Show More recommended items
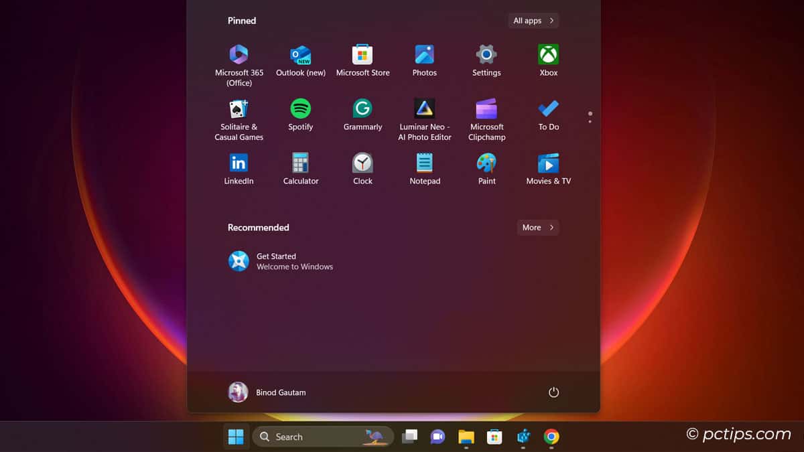804x452 pixels. click(537, 227)
